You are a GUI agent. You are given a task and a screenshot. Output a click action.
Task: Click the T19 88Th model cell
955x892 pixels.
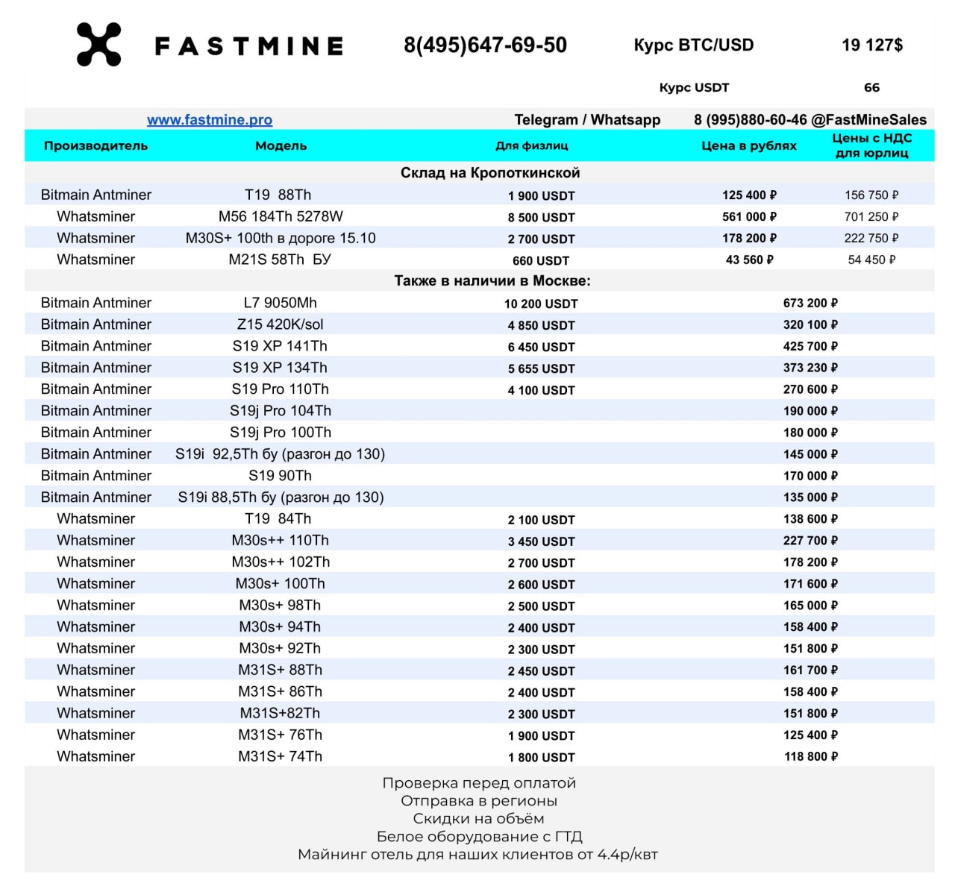click(278, 195)
